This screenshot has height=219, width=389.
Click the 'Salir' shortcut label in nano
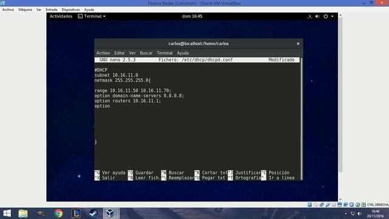click(x=108, y=178)
